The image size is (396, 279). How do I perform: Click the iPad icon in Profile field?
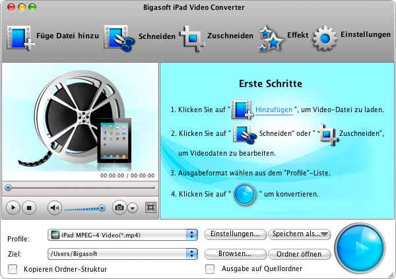[55, 235]
